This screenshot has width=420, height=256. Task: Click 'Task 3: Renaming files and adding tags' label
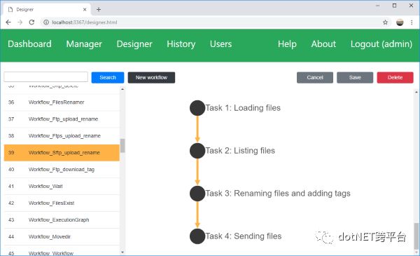278,194
